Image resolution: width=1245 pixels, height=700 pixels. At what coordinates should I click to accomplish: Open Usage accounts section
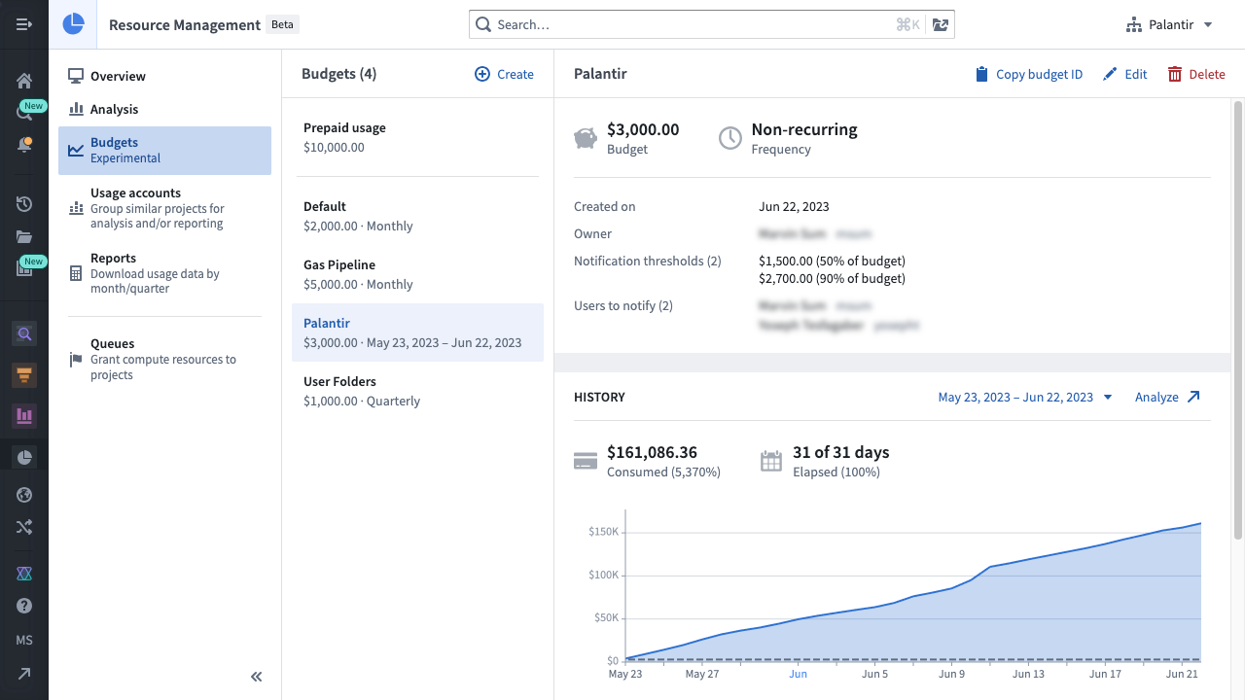point(164,208)
